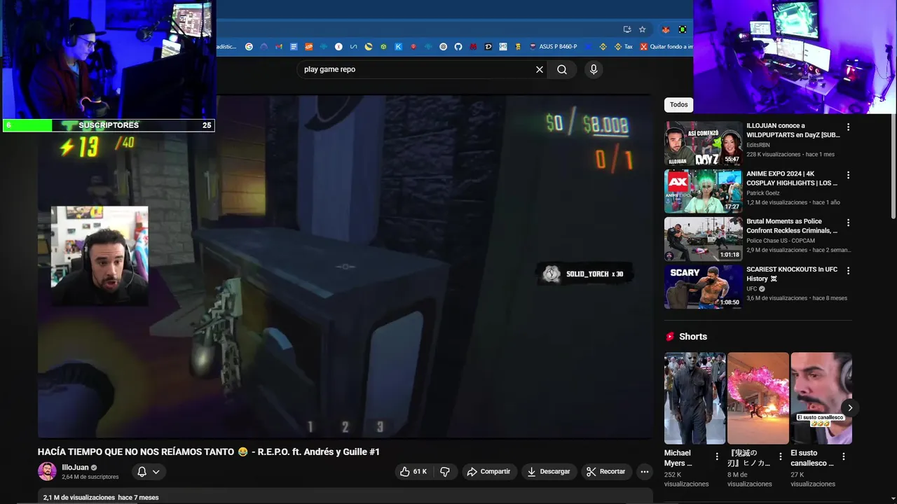897x504 pixels.
Task: Open more actions menu beside Recortar
Action: coord(645,472)
